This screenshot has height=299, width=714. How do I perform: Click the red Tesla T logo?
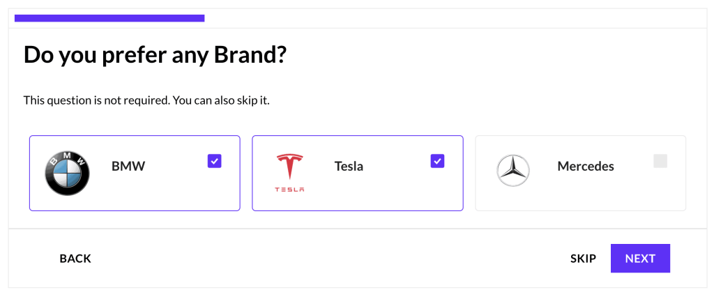(x=289, y=167)
